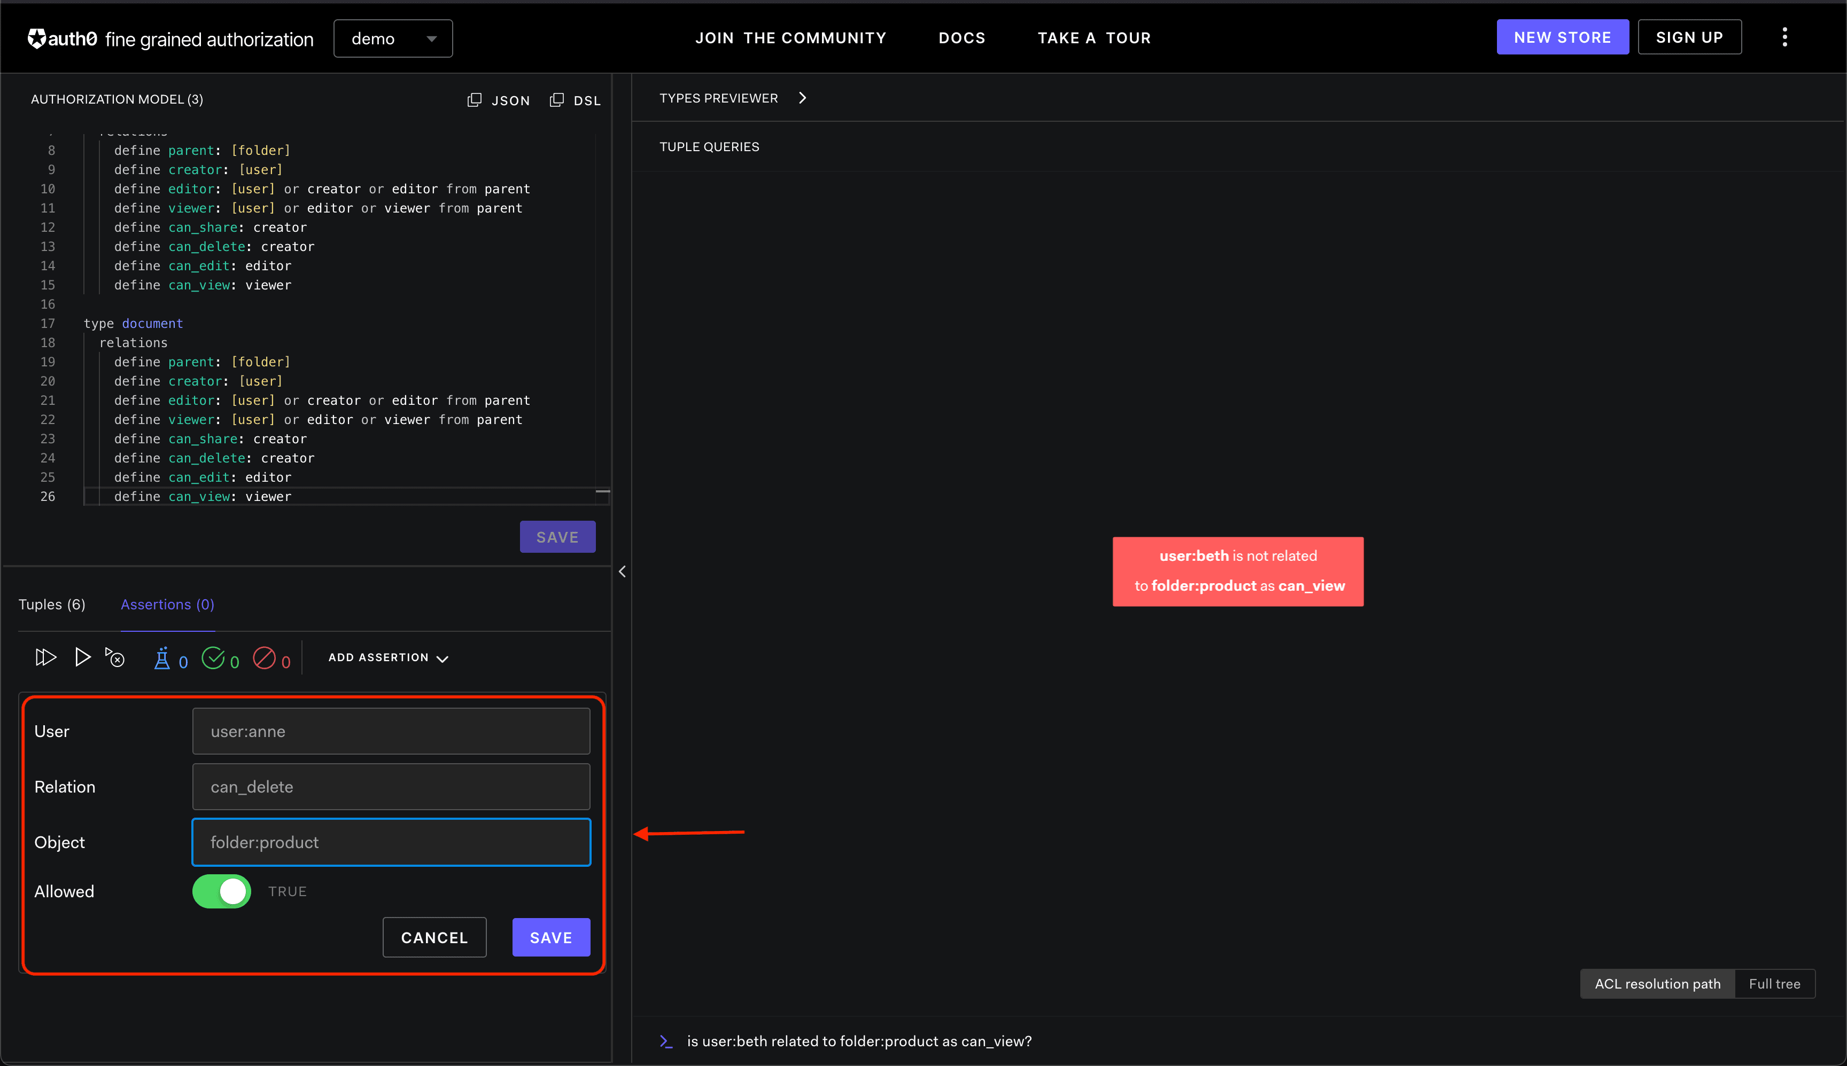Open Join the Community link

(x=790, y=38)
